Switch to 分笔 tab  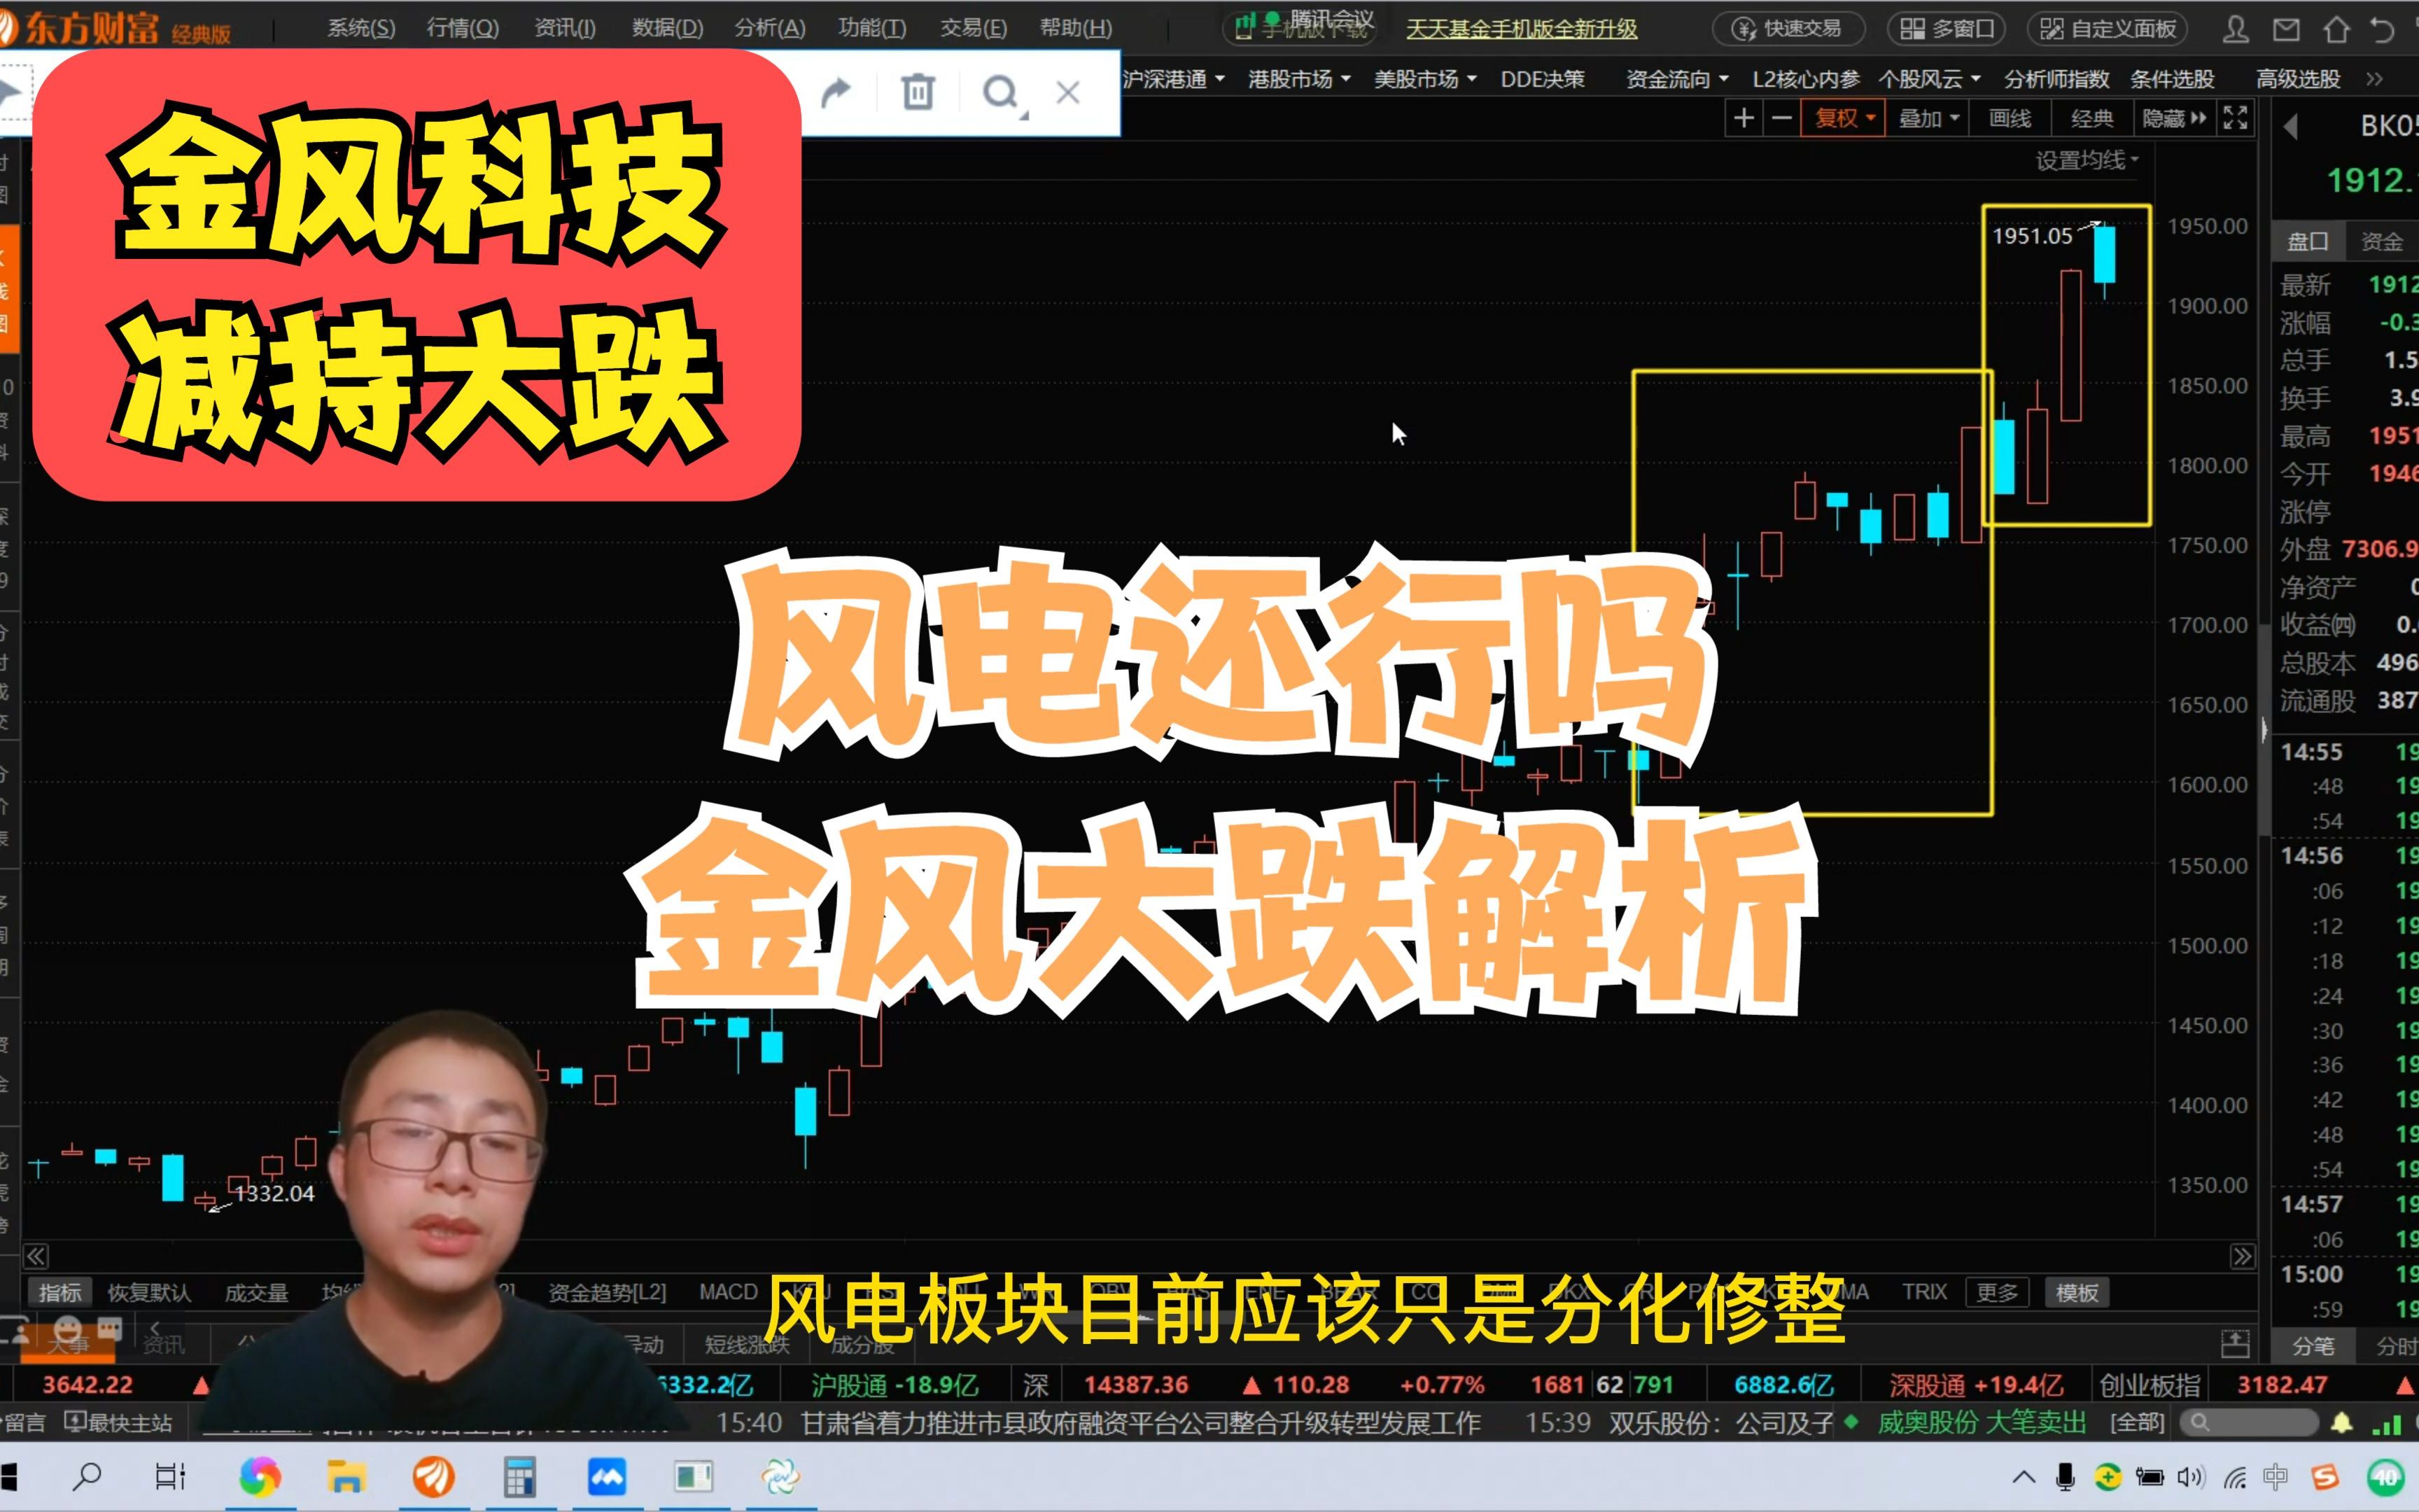pos(2313,1346)
